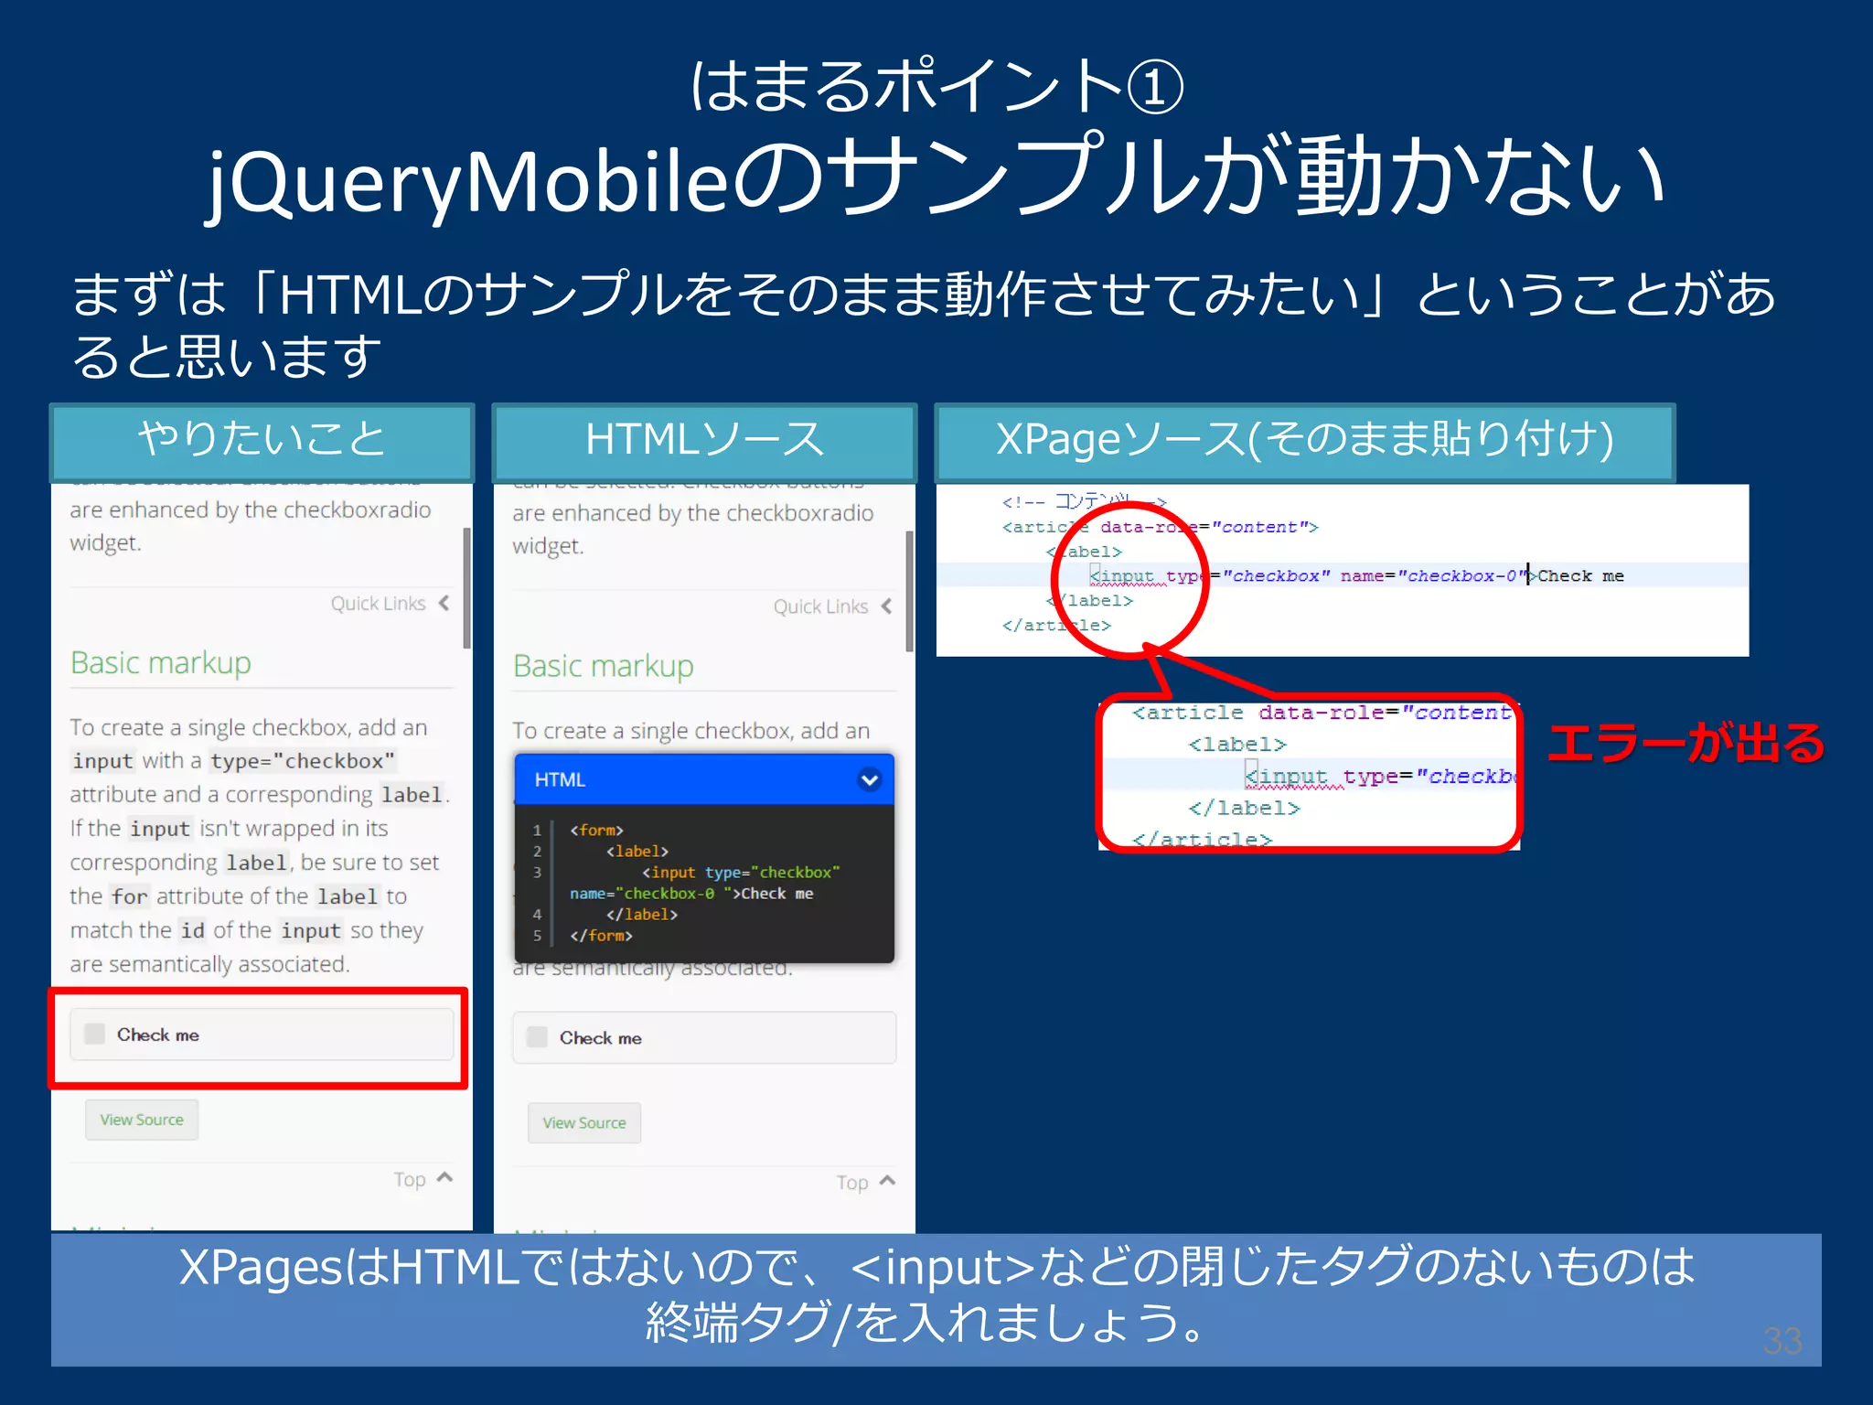The image size is (1873, 1405).
Task: Click type="checkbox" code text in left panel
Action: (x=303, y=761)
